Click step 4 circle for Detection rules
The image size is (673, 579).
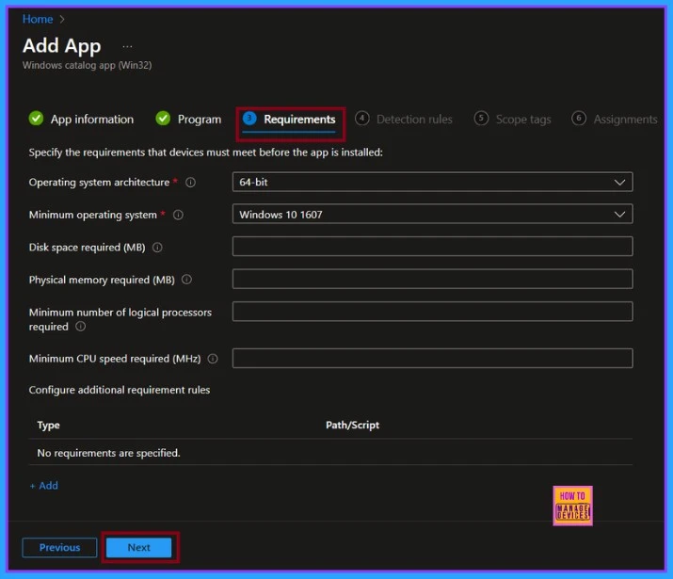(x=362, y=118)
